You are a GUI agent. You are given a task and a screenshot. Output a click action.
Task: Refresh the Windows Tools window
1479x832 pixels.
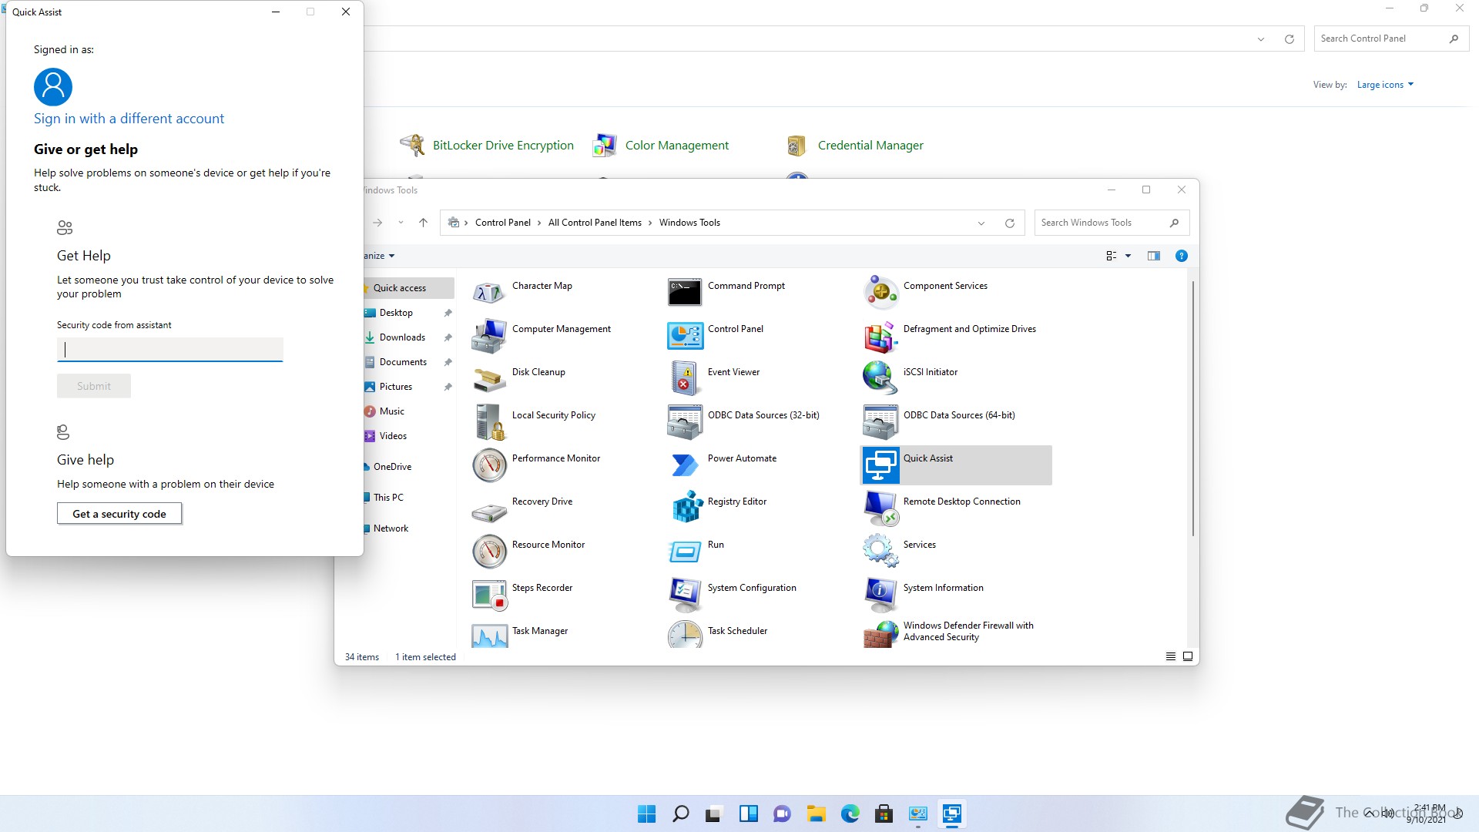(1009, 223)
